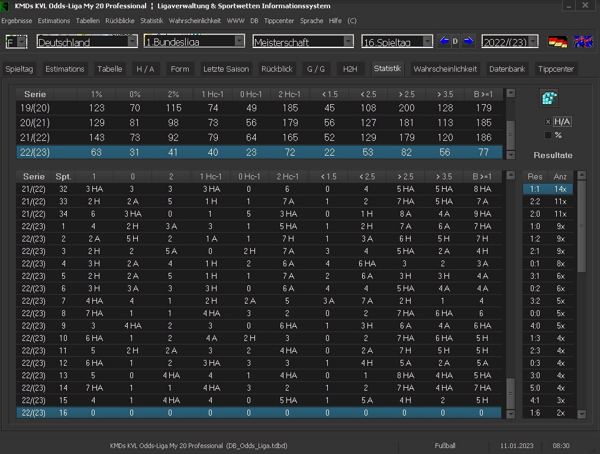
Task: Open the Rückblicke menu
Action: point(120,21)
